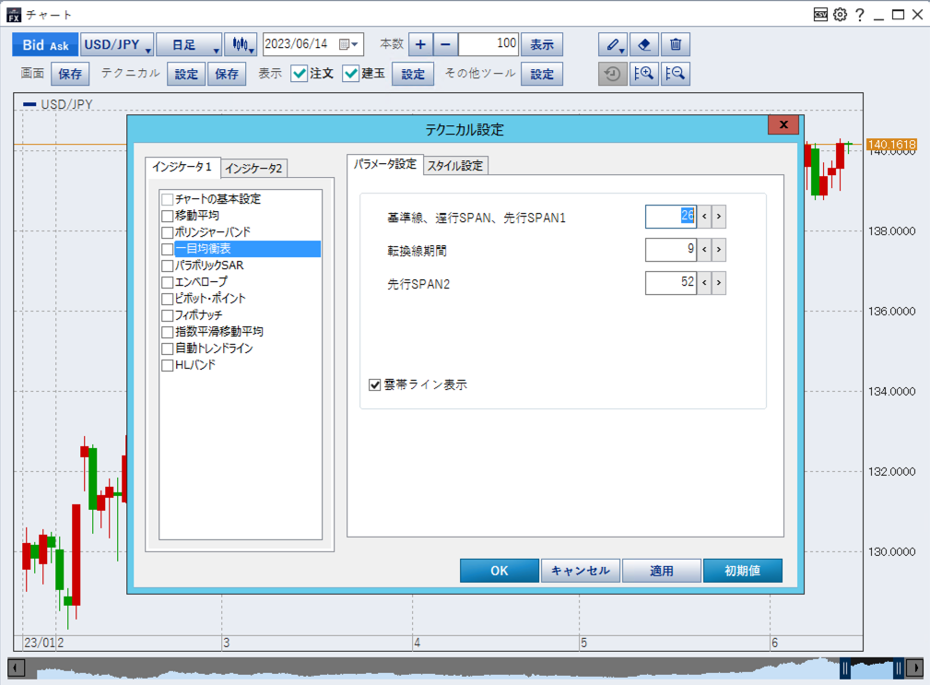Screen dimensions: 930x685
Task: Open the gear settings icon
Action: 840,15
